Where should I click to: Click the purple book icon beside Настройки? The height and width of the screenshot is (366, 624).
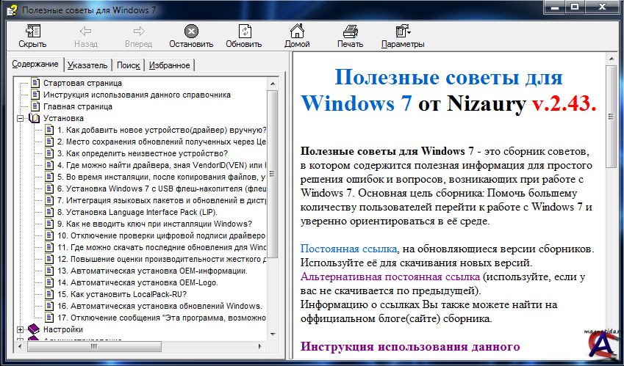click(34, 330)
